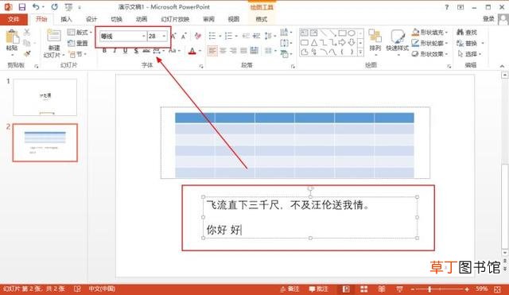The height and width of the screenshot is (295, 509).
Task: Click the Redo/Repeat icon in quick access toolbar
Action: [x=55, y=7]
